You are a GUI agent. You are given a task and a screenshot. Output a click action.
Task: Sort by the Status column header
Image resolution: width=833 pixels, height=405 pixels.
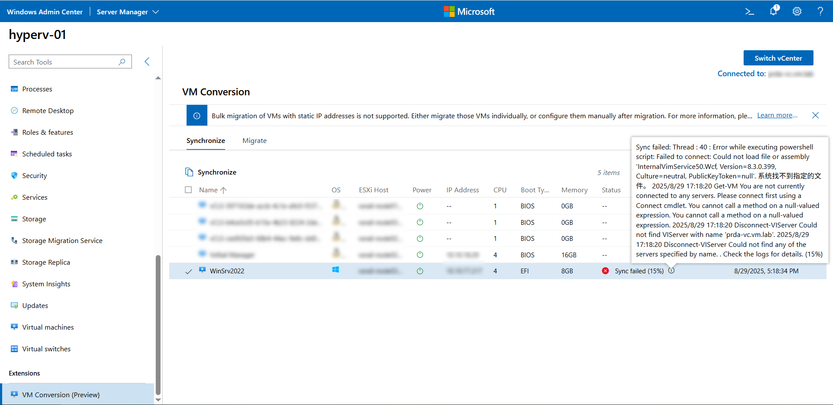611,190
